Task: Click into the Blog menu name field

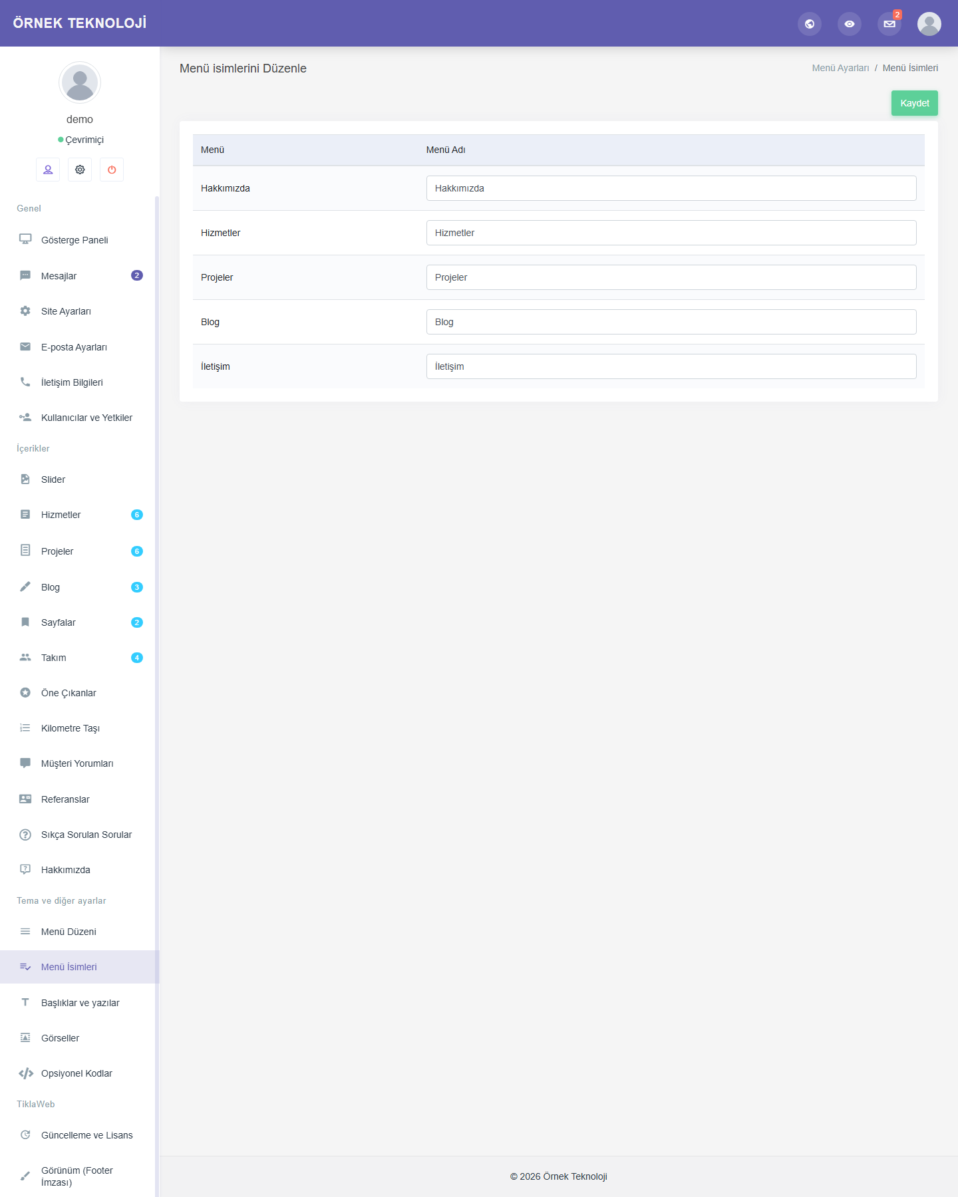Action: [671, 322]
